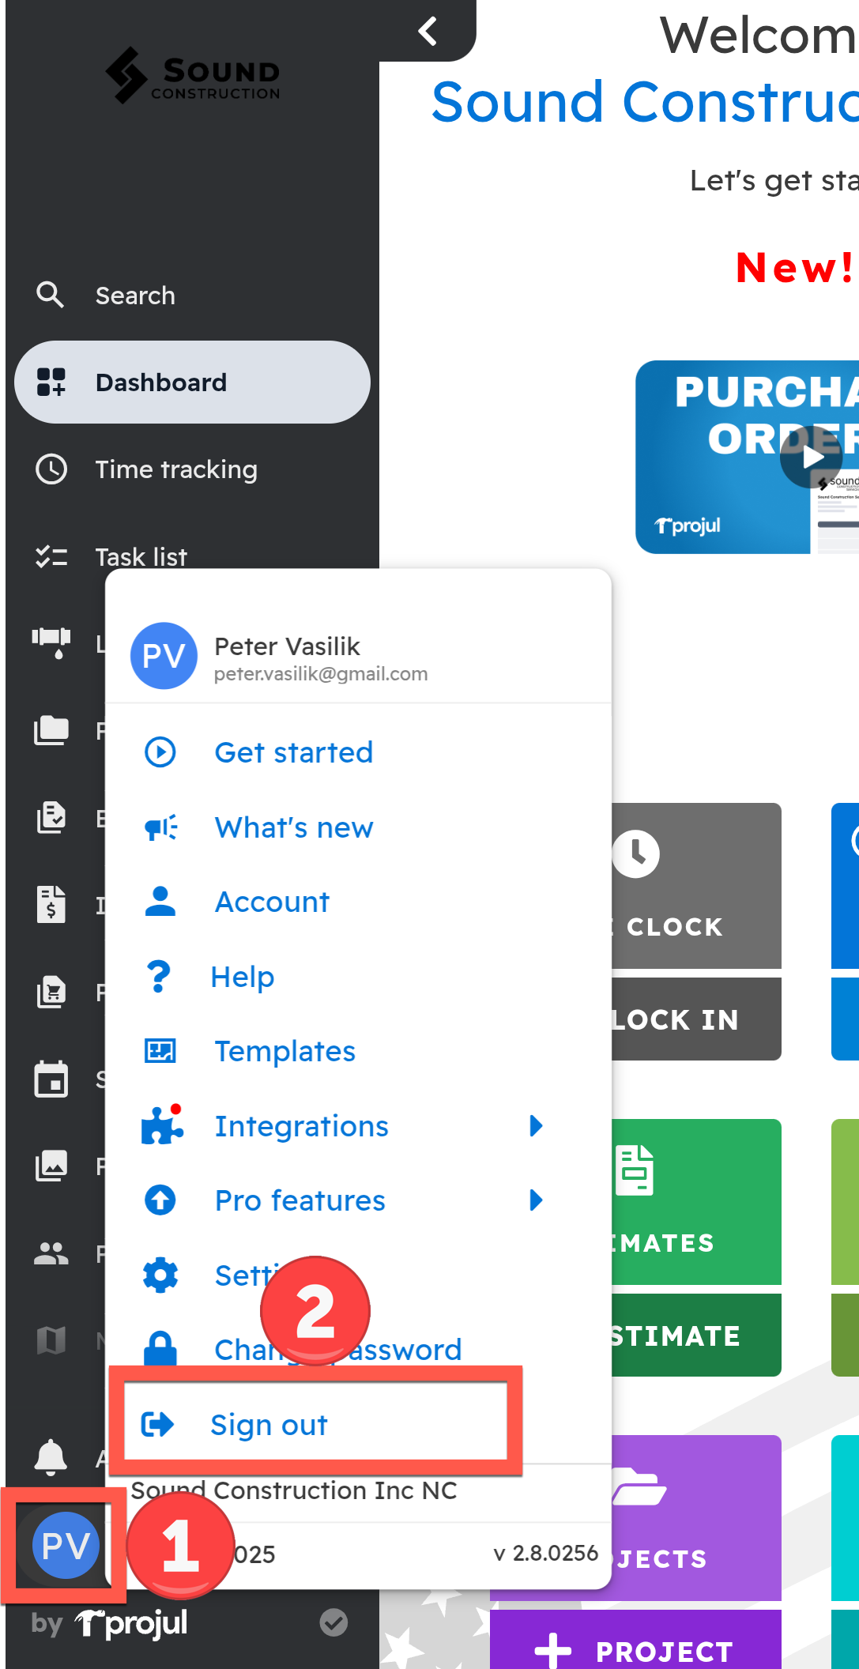Image resolution: width=859 pixels, height=1669 pixels.
Task: Open Account in the profile menu
Action: click(272, 902)
